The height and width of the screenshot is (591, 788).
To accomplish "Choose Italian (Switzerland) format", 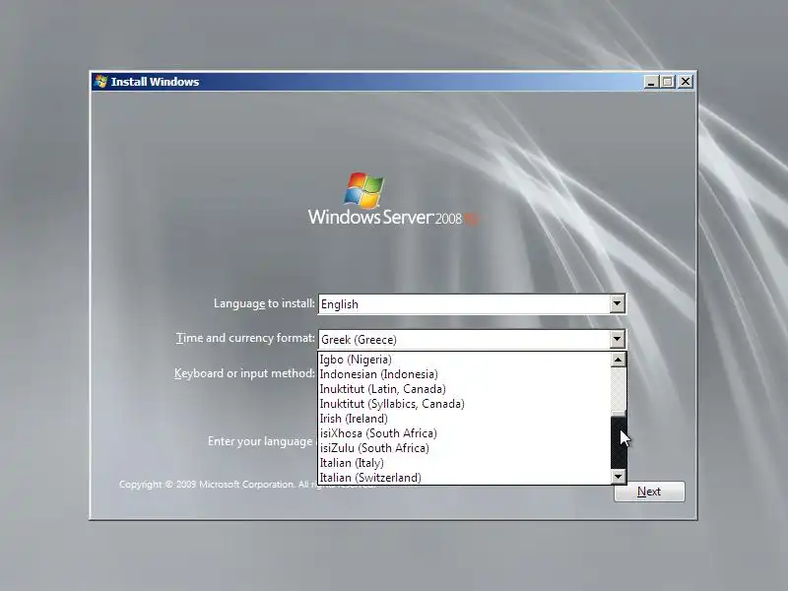I will (x=464, y=478).
